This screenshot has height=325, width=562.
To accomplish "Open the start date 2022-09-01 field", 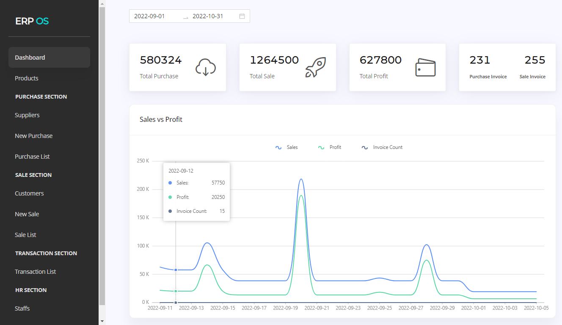I will pos(149,16).
